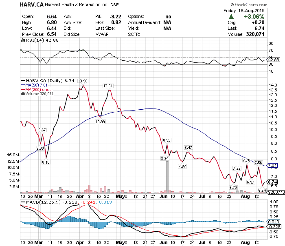Click the Volume 320,071 legend entry
Screen dimensions: 285x246
click(37, 93)
